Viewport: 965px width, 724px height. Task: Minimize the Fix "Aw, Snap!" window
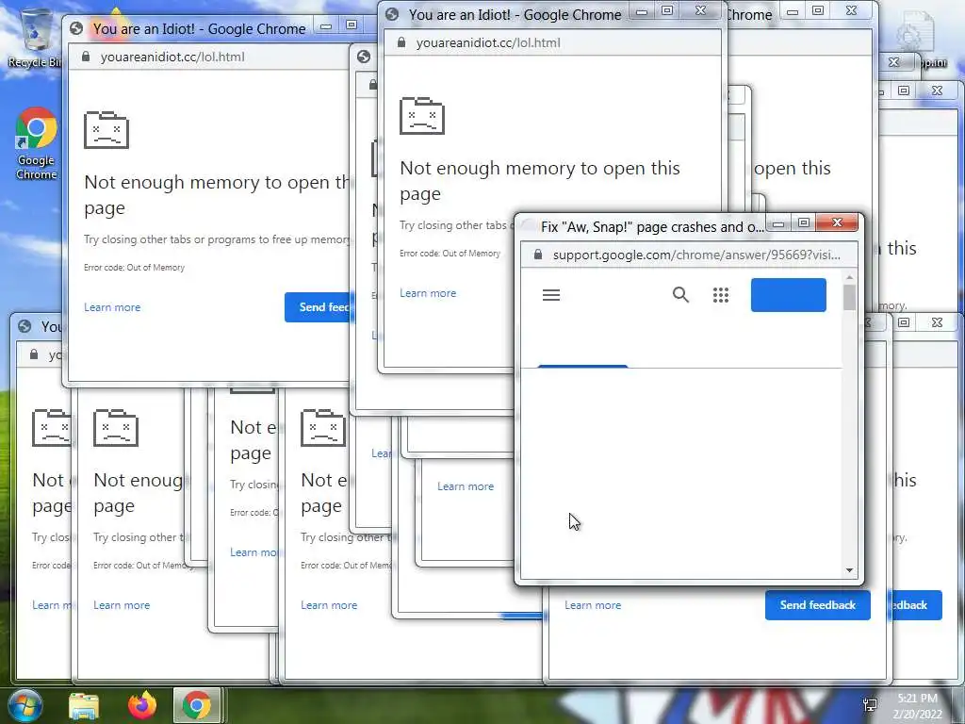778,223
